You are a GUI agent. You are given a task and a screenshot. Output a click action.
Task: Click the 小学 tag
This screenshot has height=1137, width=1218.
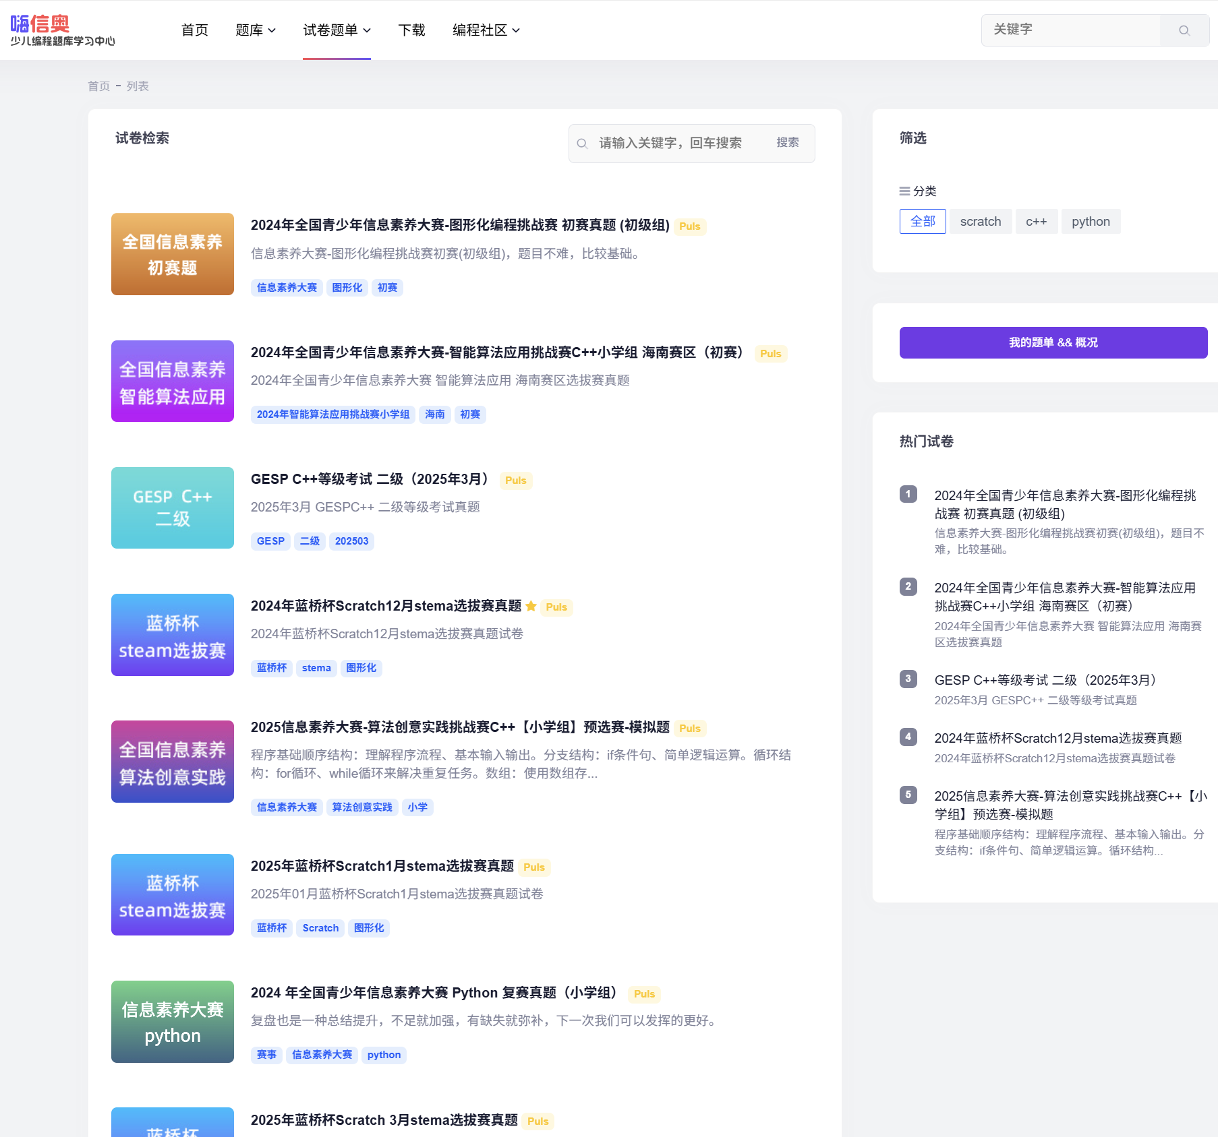click(417, 807)
